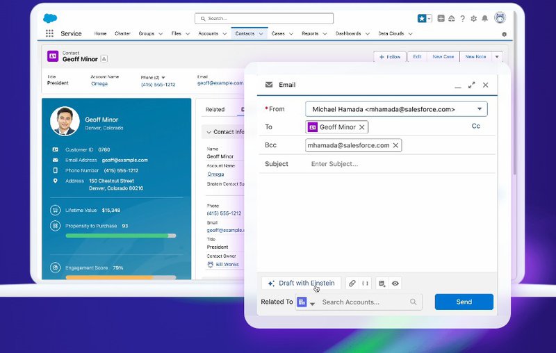Screen dimensions: 556x353
Task: Open more actions dropdown beside New Note
Action: pos(497,57)
